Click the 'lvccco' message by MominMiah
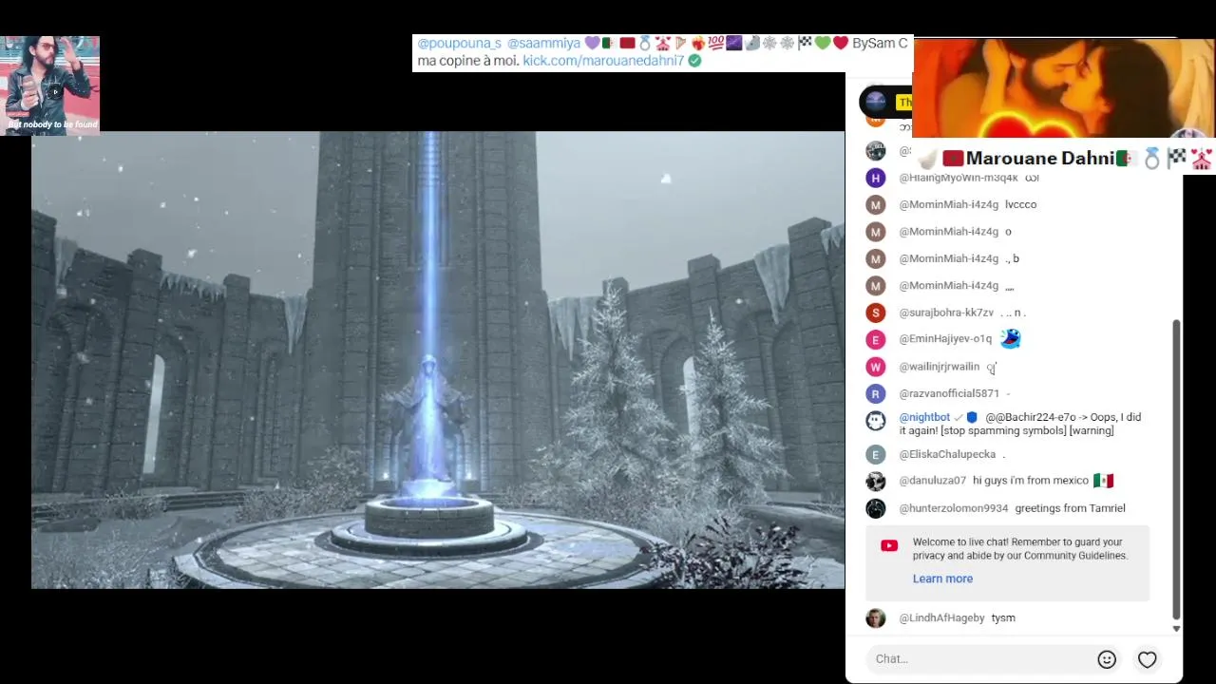 pos(1020,204)
